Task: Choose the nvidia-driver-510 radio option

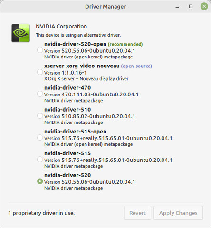Action: [40, 116]
